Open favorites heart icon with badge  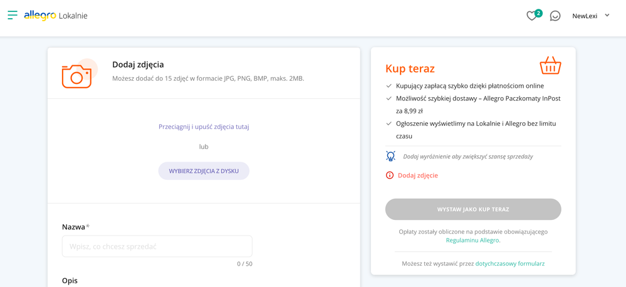[534, 15]
